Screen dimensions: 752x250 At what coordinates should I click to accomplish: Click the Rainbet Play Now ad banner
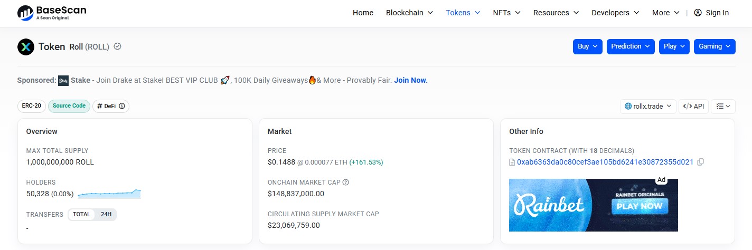tap(594, 205)
